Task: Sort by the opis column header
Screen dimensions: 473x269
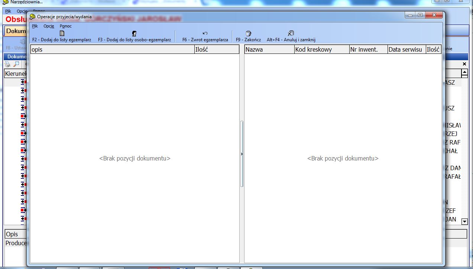Action: pyautogui.click(x=112, y=49)
